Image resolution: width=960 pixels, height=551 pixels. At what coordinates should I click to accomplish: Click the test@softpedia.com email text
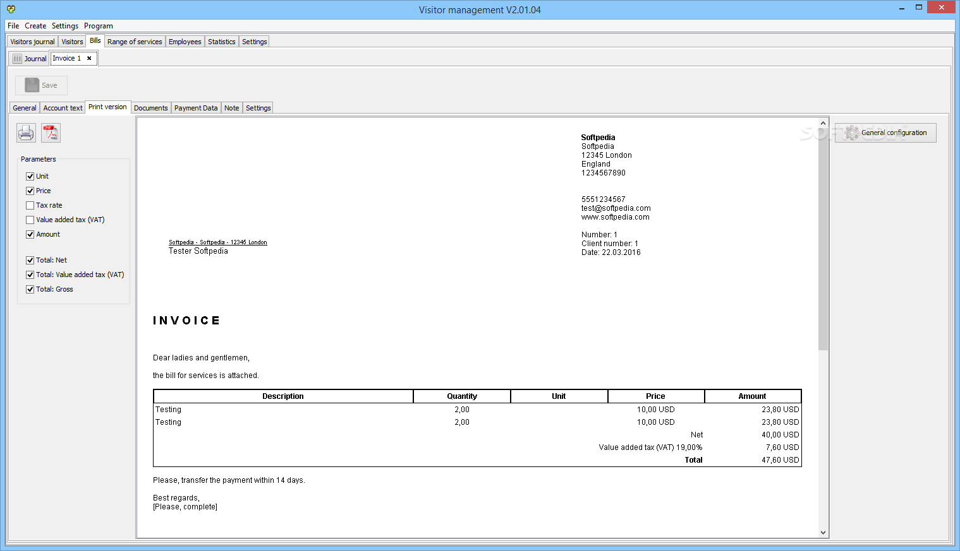616,208
